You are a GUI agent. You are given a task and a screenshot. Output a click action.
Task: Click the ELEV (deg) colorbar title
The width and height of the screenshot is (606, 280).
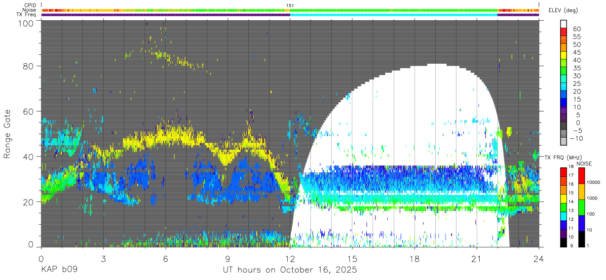(565, 10)
